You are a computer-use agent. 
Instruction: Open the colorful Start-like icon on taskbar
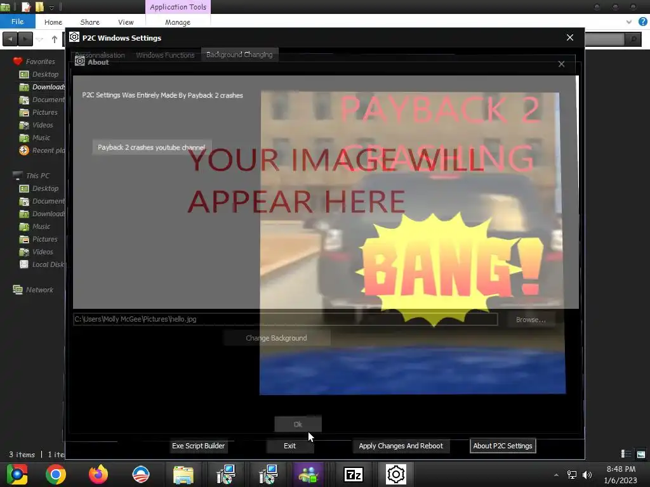click(17, 474)
